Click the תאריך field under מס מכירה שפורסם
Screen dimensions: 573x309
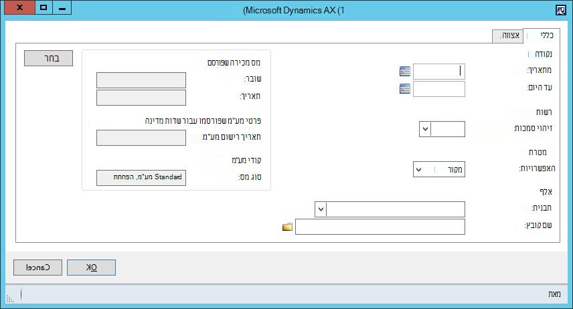tap(141, 98)
